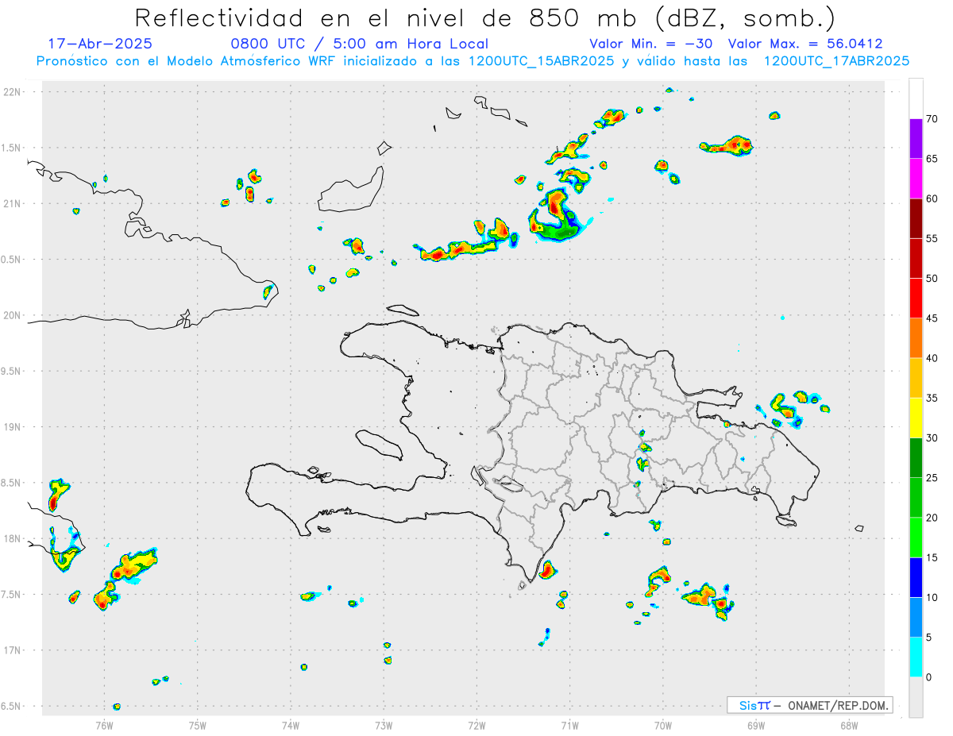This screenshot has width=953, height=736.
Task: Click the '20N' latitude label
Action: click(13, 315)
